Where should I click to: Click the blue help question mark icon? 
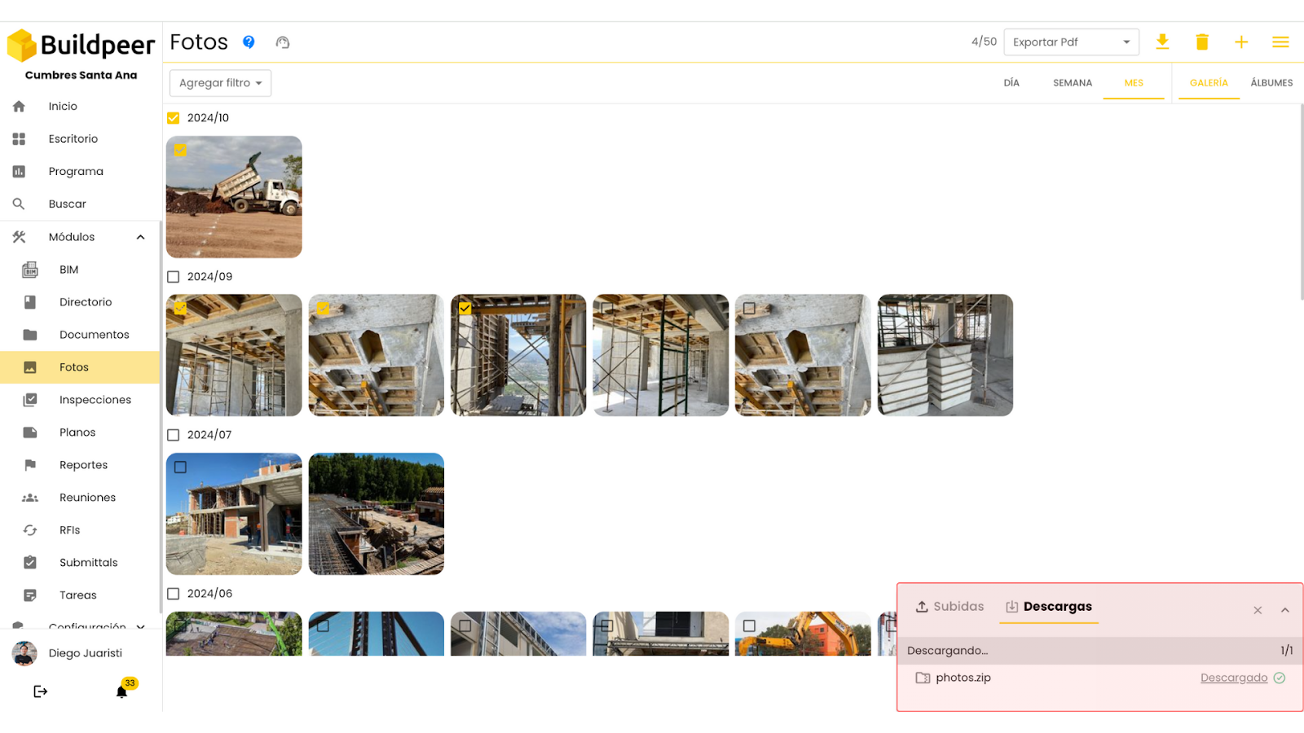pyautogui.click(x=249, y=42)
